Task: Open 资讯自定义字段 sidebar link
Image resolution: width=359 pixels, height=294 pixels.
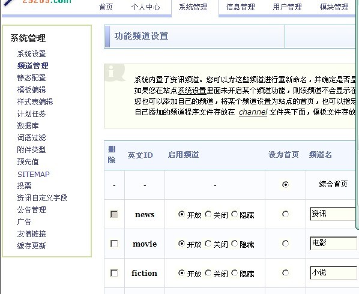Action: (42, 197)
